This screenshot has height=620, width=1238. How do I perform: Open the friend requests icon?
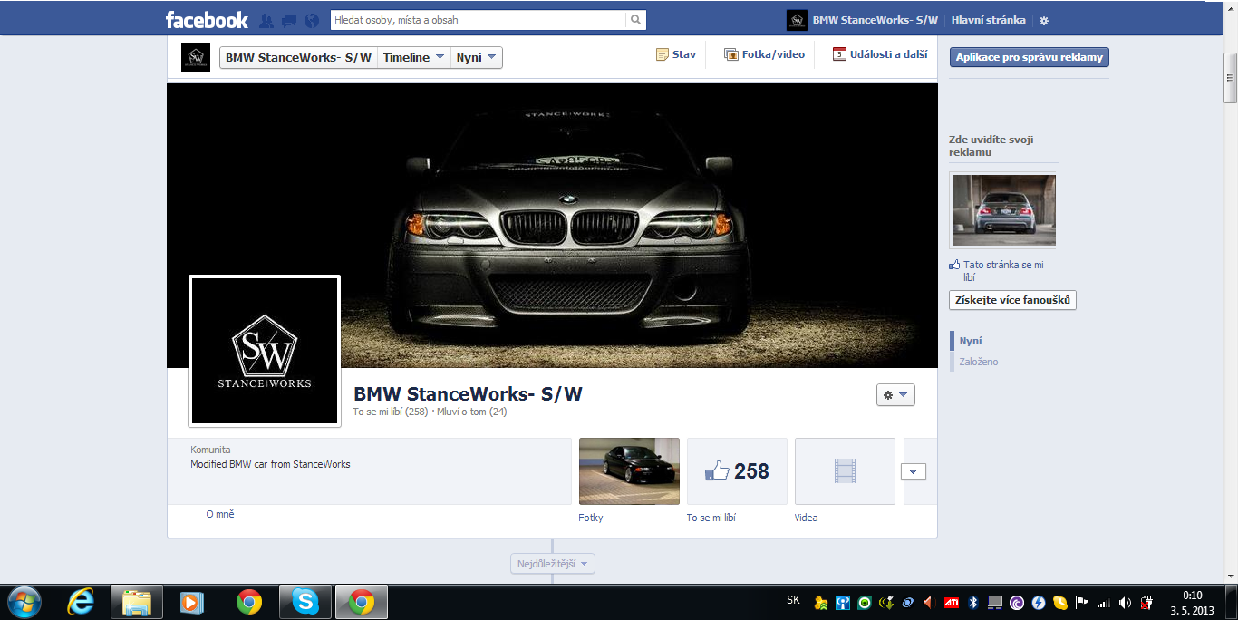coord(266,20)
